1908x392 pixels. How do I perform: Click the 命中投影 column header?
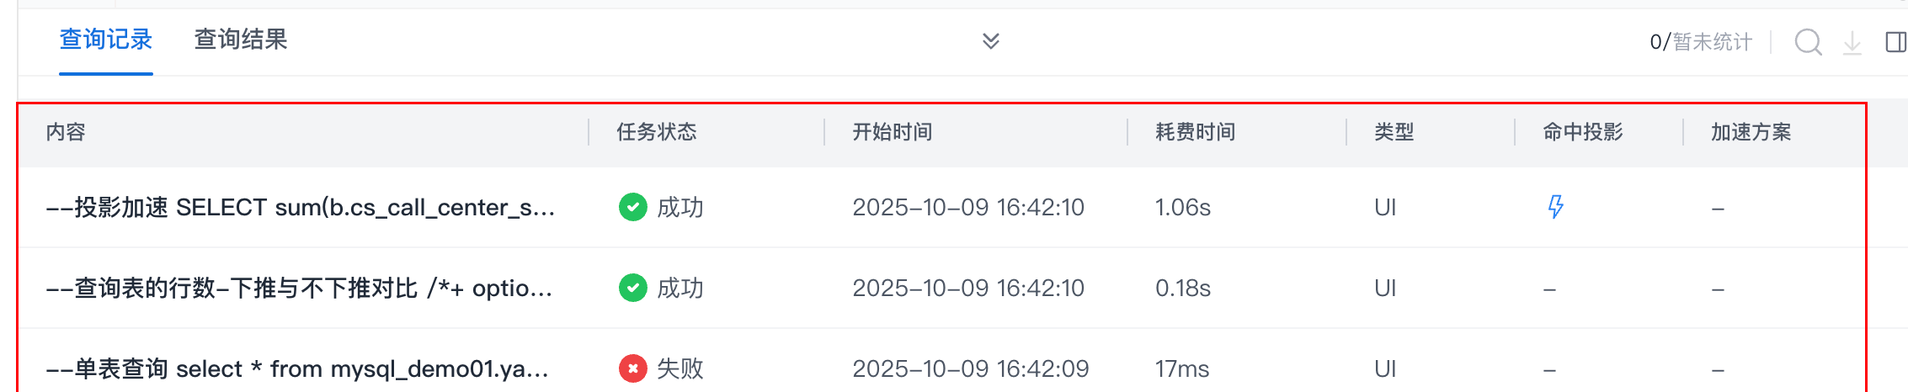click(x=1582, y=132)
